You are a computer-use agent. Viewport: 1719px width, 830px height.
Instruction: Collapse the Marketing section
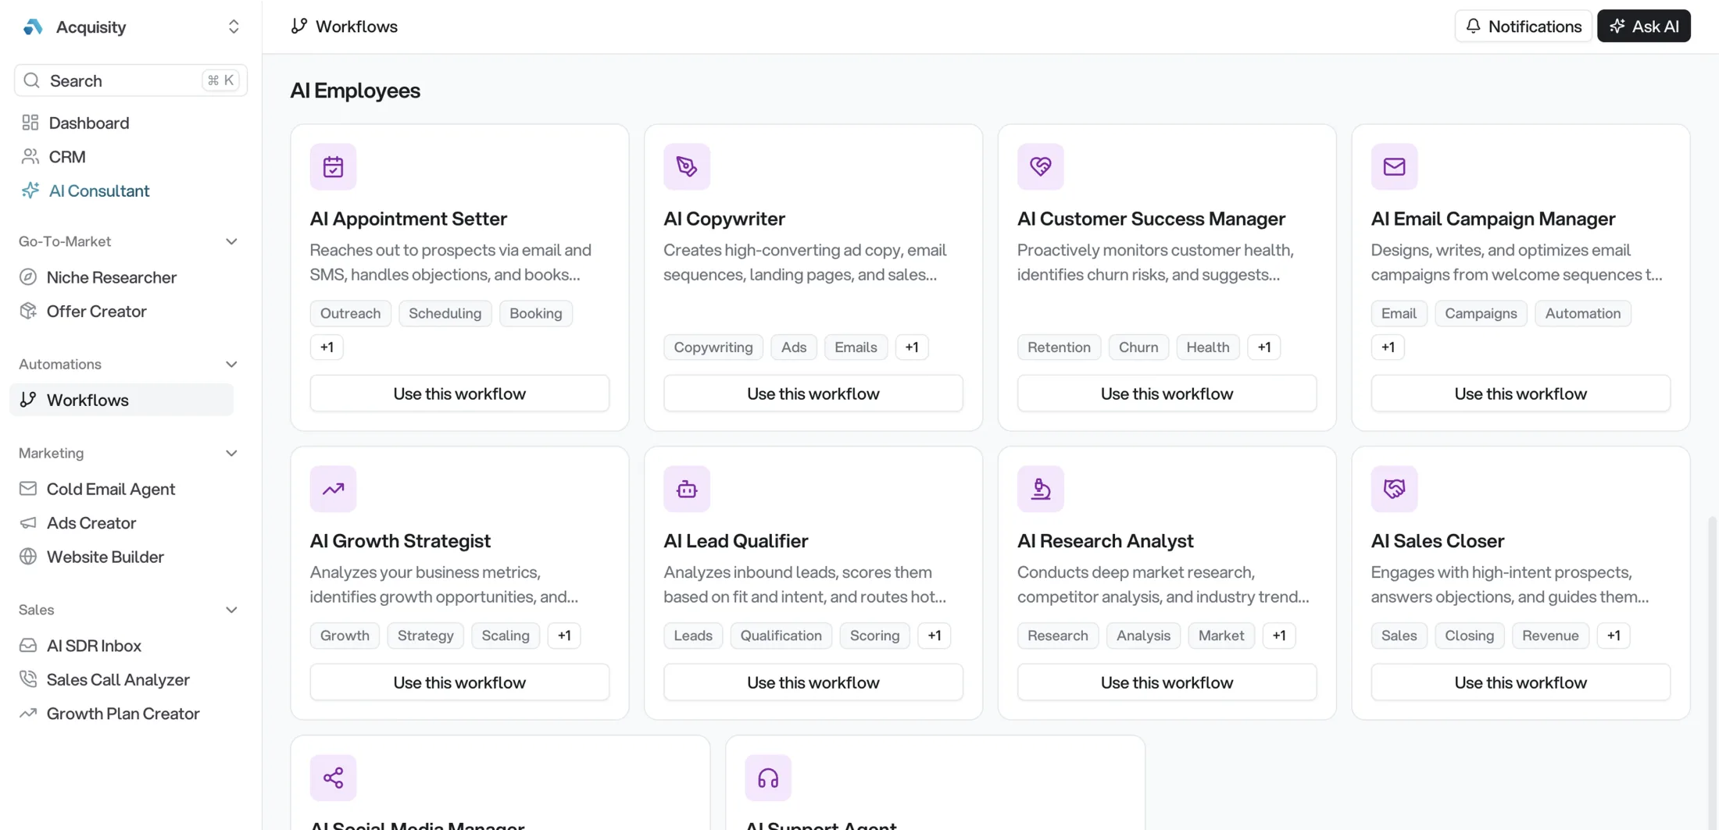231,453
